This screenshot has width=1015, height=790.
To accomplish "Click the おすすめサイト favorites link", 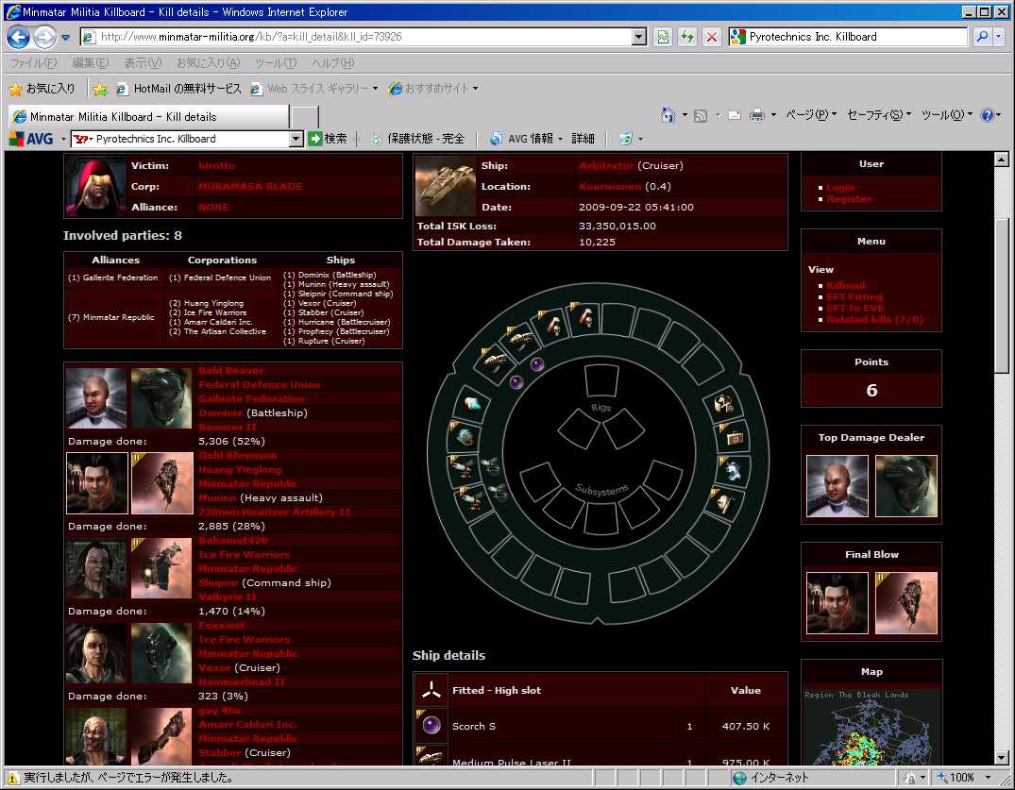I will 433,89.
